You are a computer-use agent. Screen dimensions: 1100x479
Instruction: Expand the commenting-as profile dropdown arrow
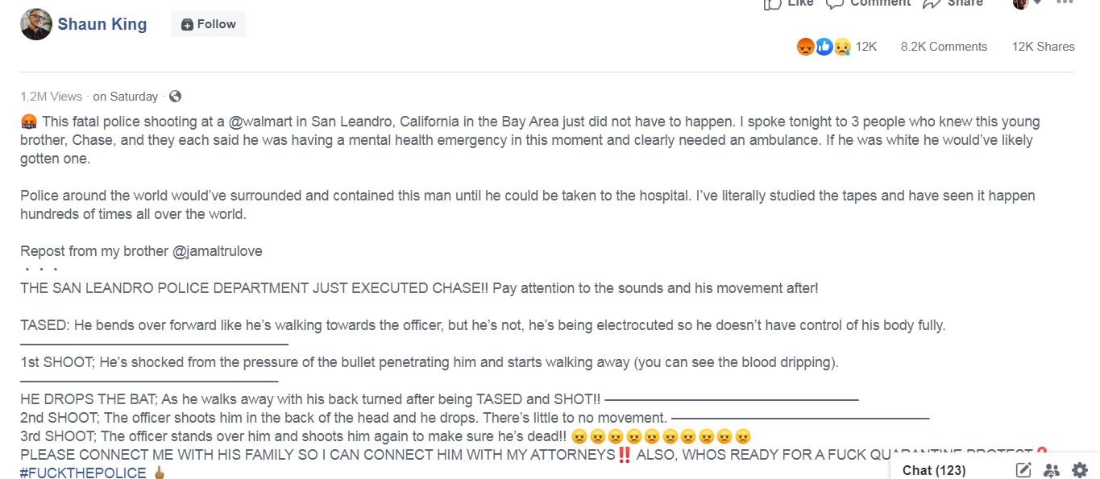point(1036,3)
